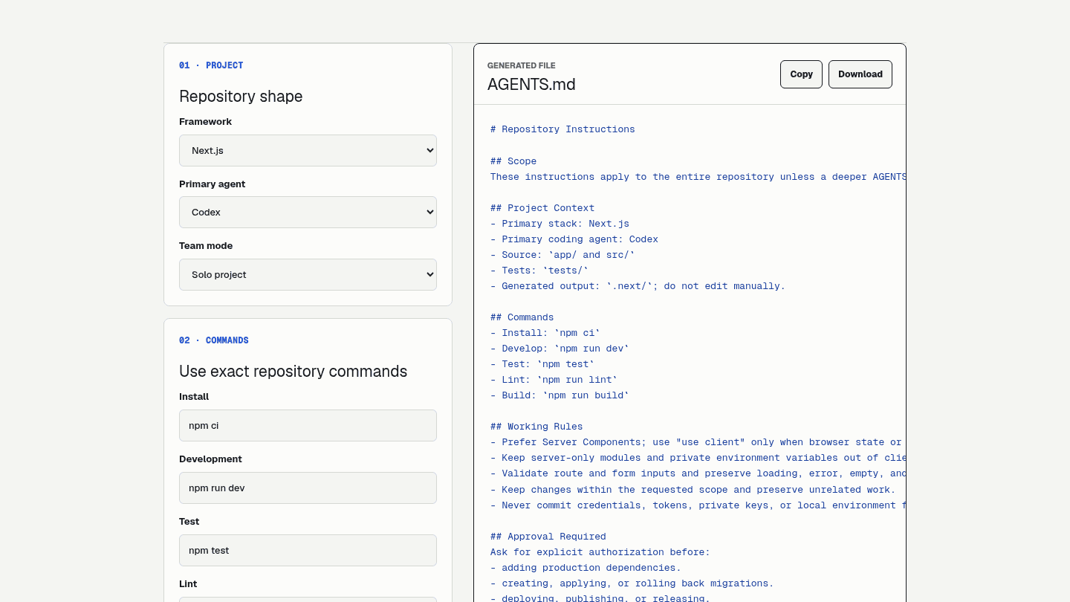Click the '- Test: npm test' preview line
Image resolution: width=1070 pixels, height=602 pixels.
pyautogui.click(x=542, y=364)
